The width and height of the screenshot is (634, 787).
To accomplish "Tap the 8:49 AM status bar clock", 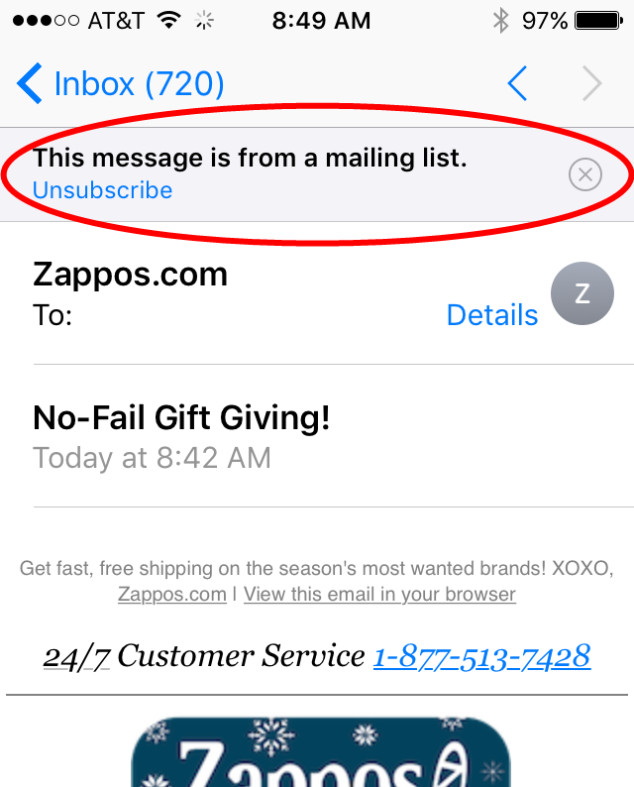I will [x=321, y=21].
